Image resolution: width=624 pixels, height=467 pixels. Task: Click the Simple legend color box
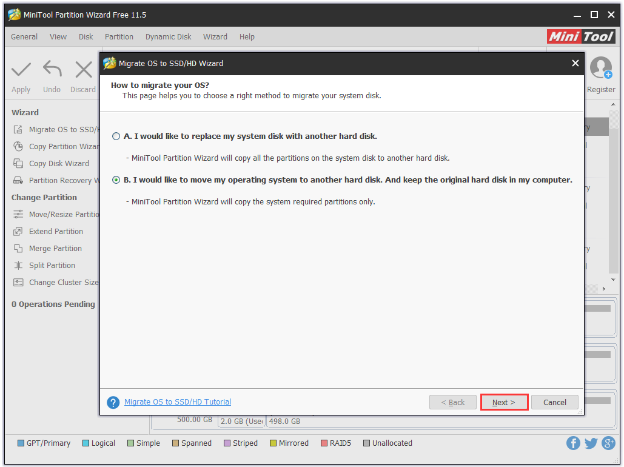[x=130, y=443]
